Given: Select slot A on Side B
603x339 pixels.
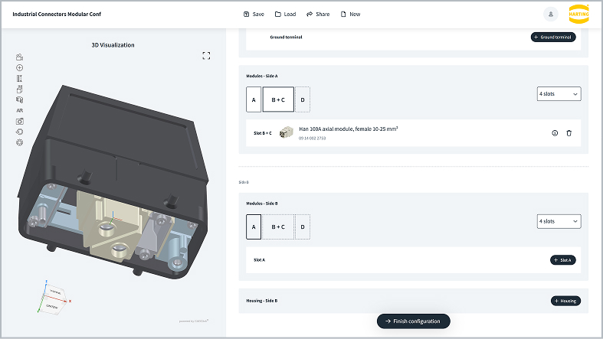Looking at the screenshot, I should [x=254, y=227].
